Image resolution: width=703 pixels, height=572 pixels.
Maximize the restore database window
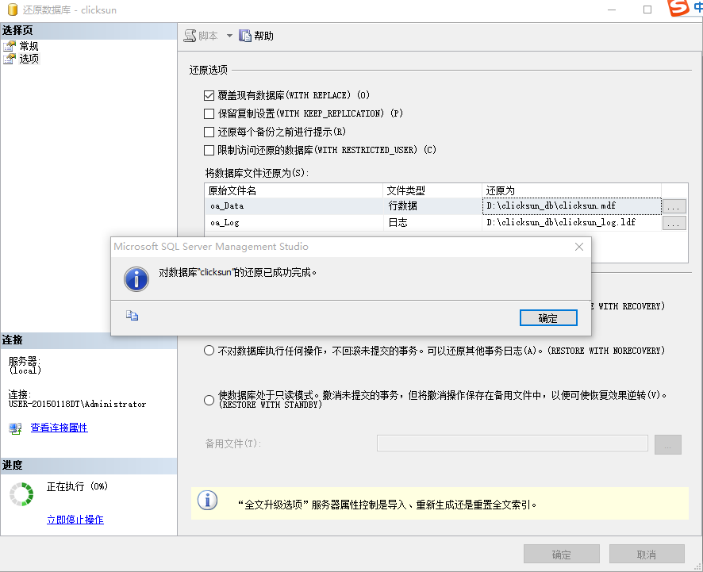point(647,10)
